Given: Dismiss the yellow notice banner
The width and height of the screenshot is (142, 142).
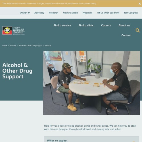Looking at the screenshot, I should tap(139, 4).
